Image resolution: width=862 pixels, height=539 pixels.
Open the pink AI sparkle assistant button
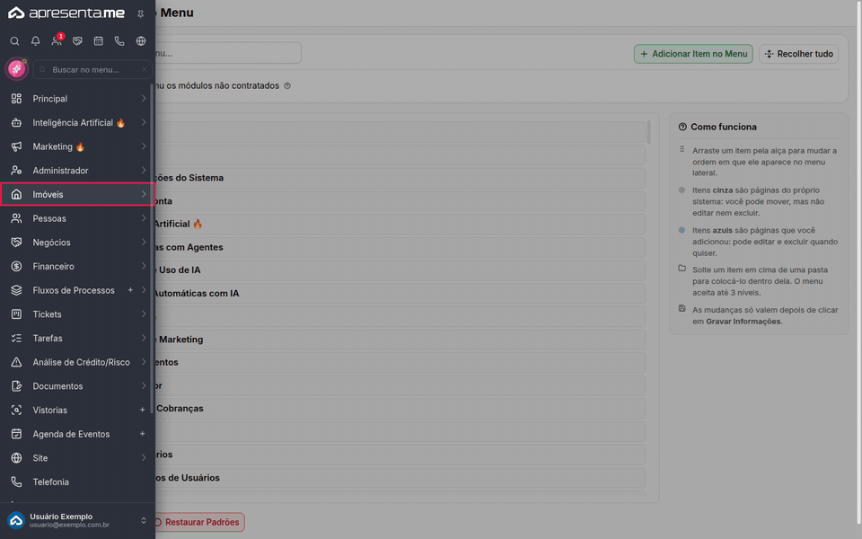(16, 69)
